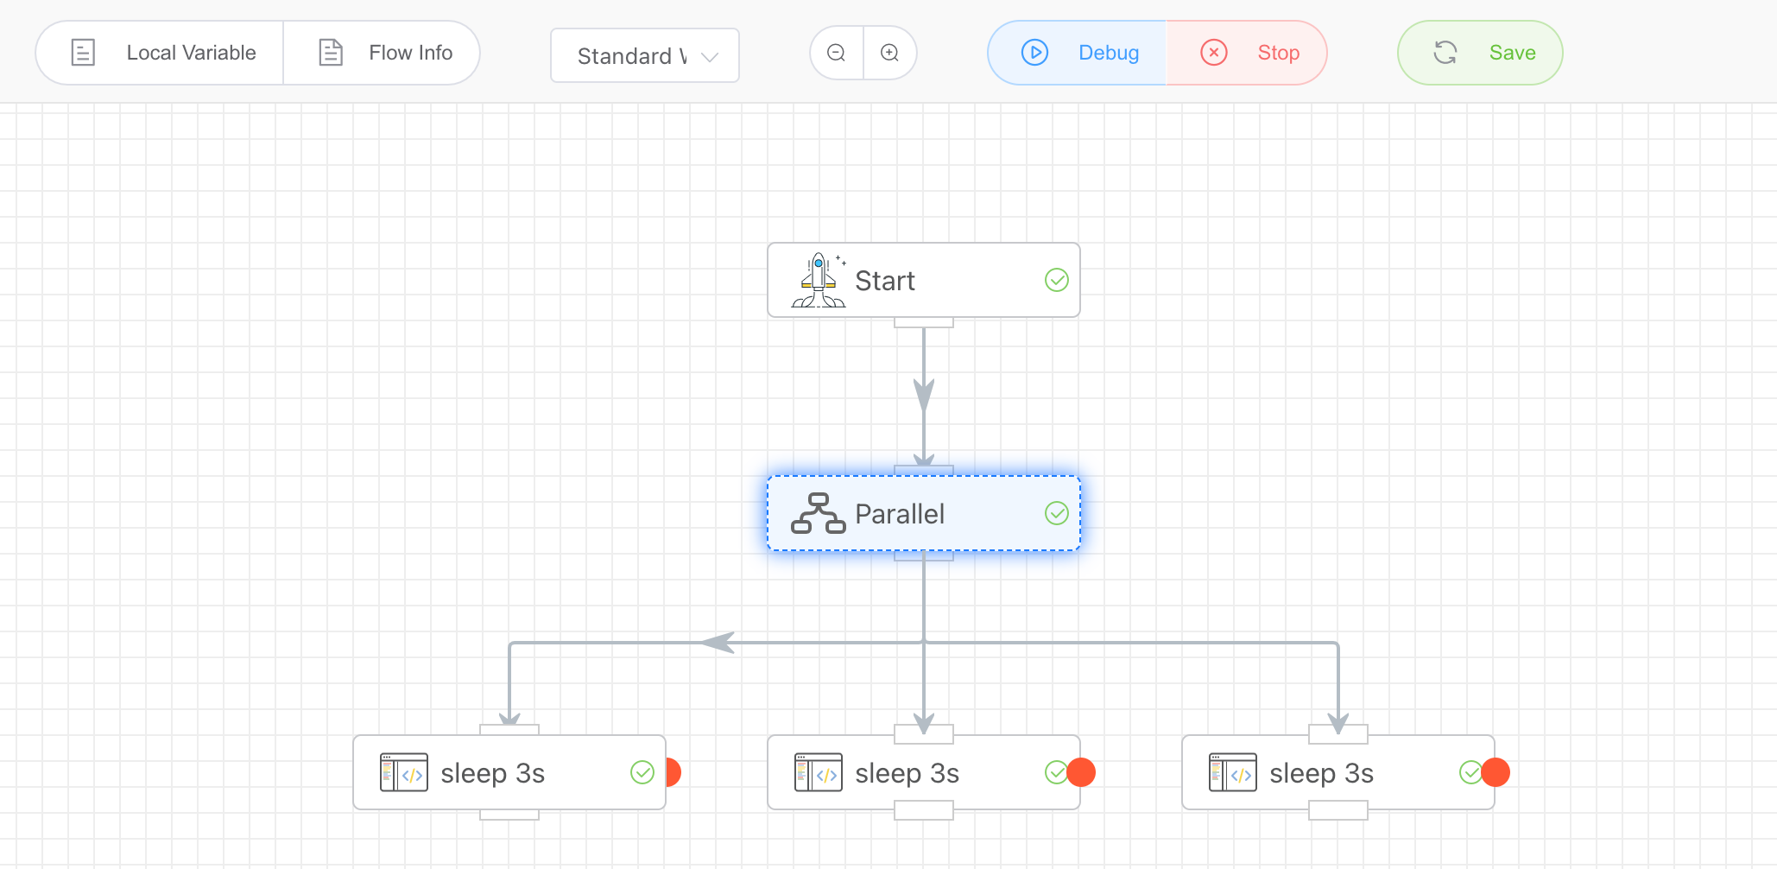Toggle red breakpoint dot on left sleep node

point(673,772)
